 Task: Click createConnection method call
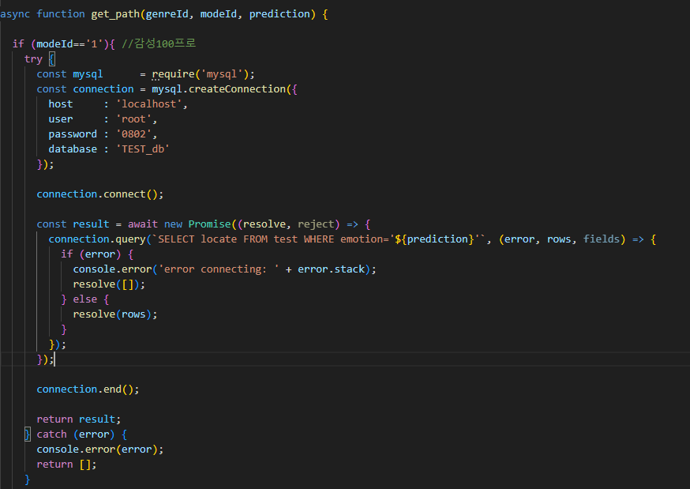point(237,89)
